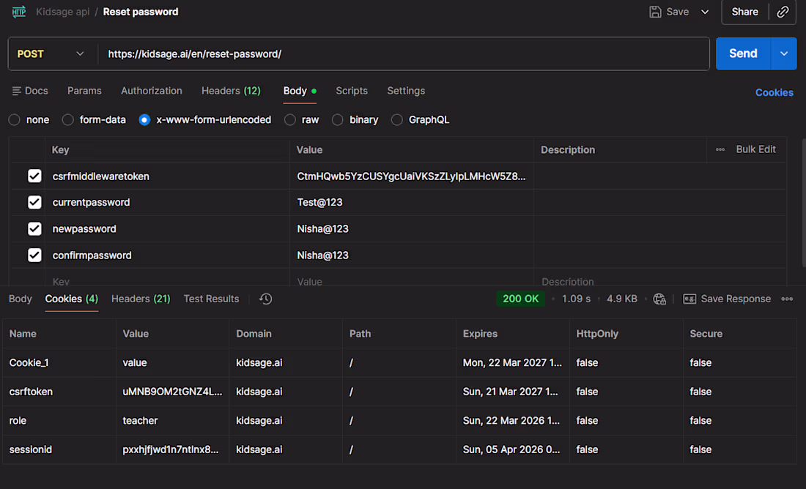Open the response history clock icon
The width and height of the screenshot is (806, 489).
click(x=265, y=299)
